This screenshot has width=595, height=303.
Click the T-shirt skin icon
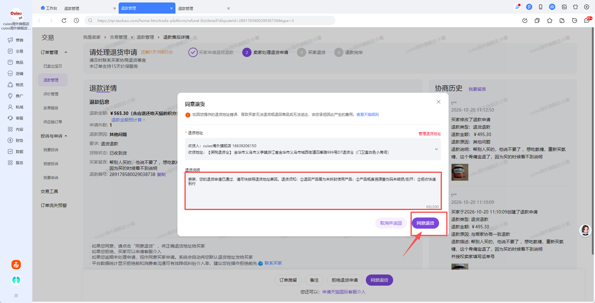point(575,7)
